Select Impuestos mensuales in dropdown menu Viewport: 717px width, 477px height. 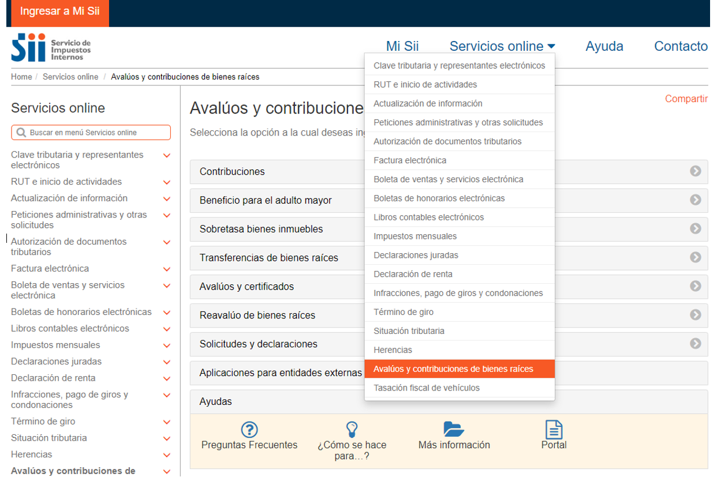point(460,236)
